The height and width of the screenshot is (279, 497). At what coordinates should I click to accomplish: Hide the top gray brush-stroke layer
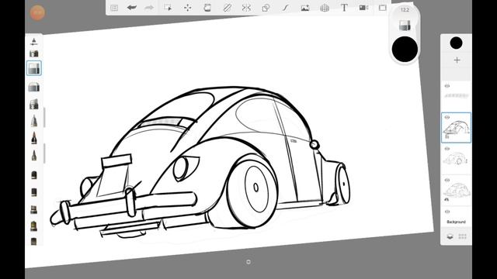click(447, 86)
